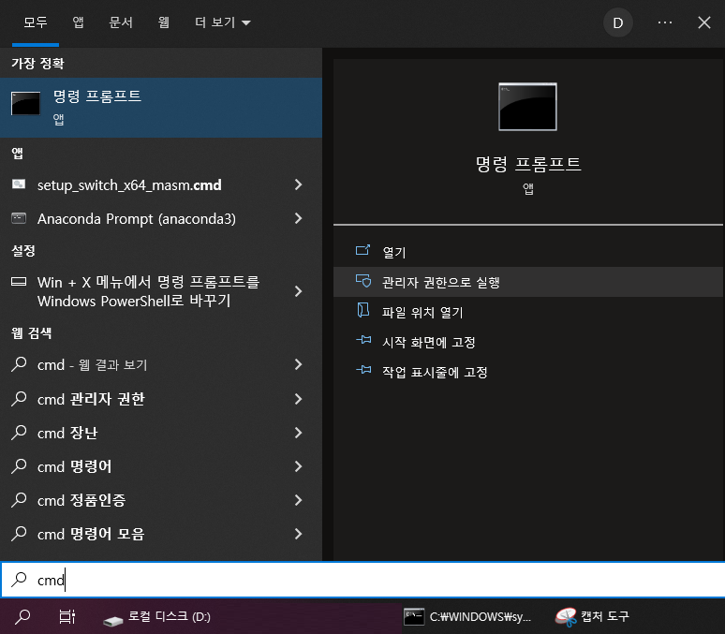Click the settings icon beside Win + X 메뉴
Image resolution: width=725 pixels, height=634 pixels.
(19, 282)
